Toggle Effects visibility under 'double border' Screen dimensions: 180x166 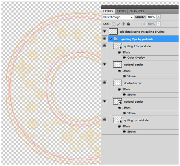point(119,89)
